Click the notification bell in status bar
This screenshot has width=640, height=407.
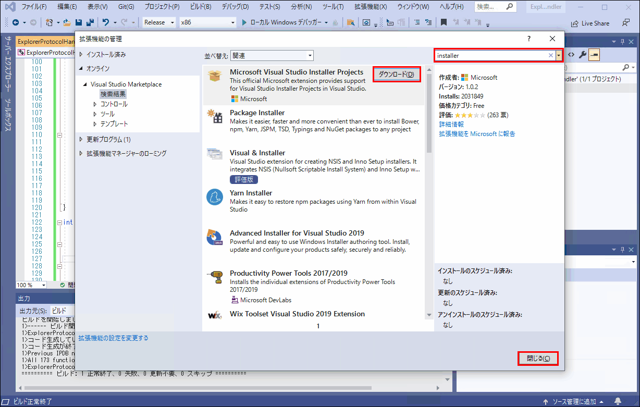coord(618,401)
